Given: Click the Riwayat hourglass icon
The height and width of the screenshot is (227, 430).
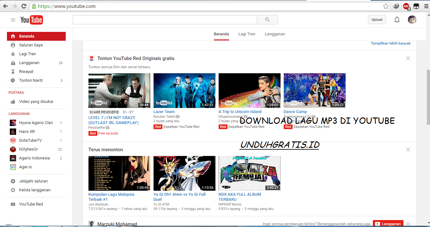Looking at the screenshot, I should point(13,72).
